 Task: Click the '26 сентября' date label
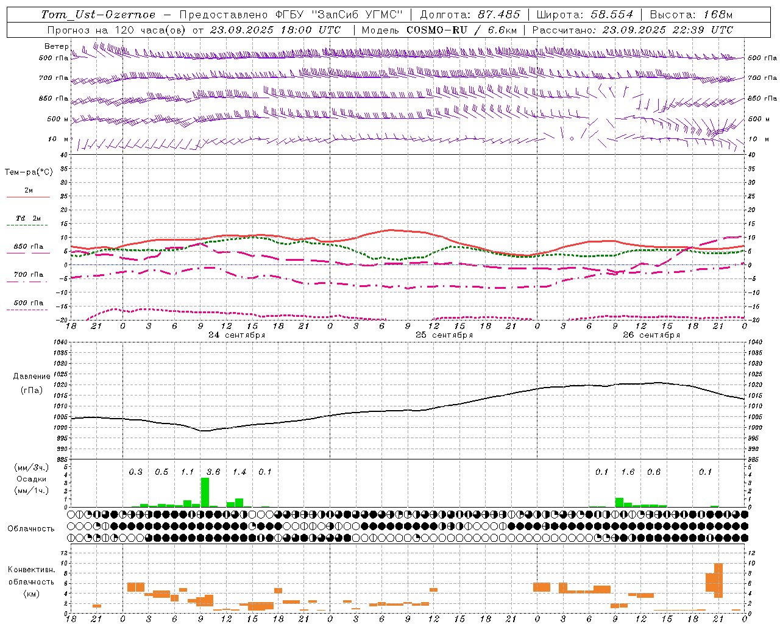651,335
